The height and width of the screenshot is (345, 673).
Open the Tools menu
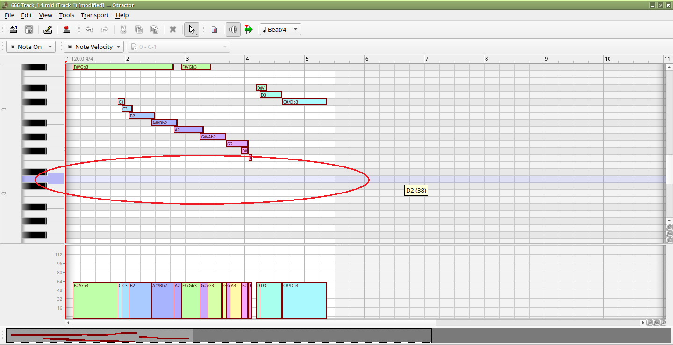pos(66,15)
